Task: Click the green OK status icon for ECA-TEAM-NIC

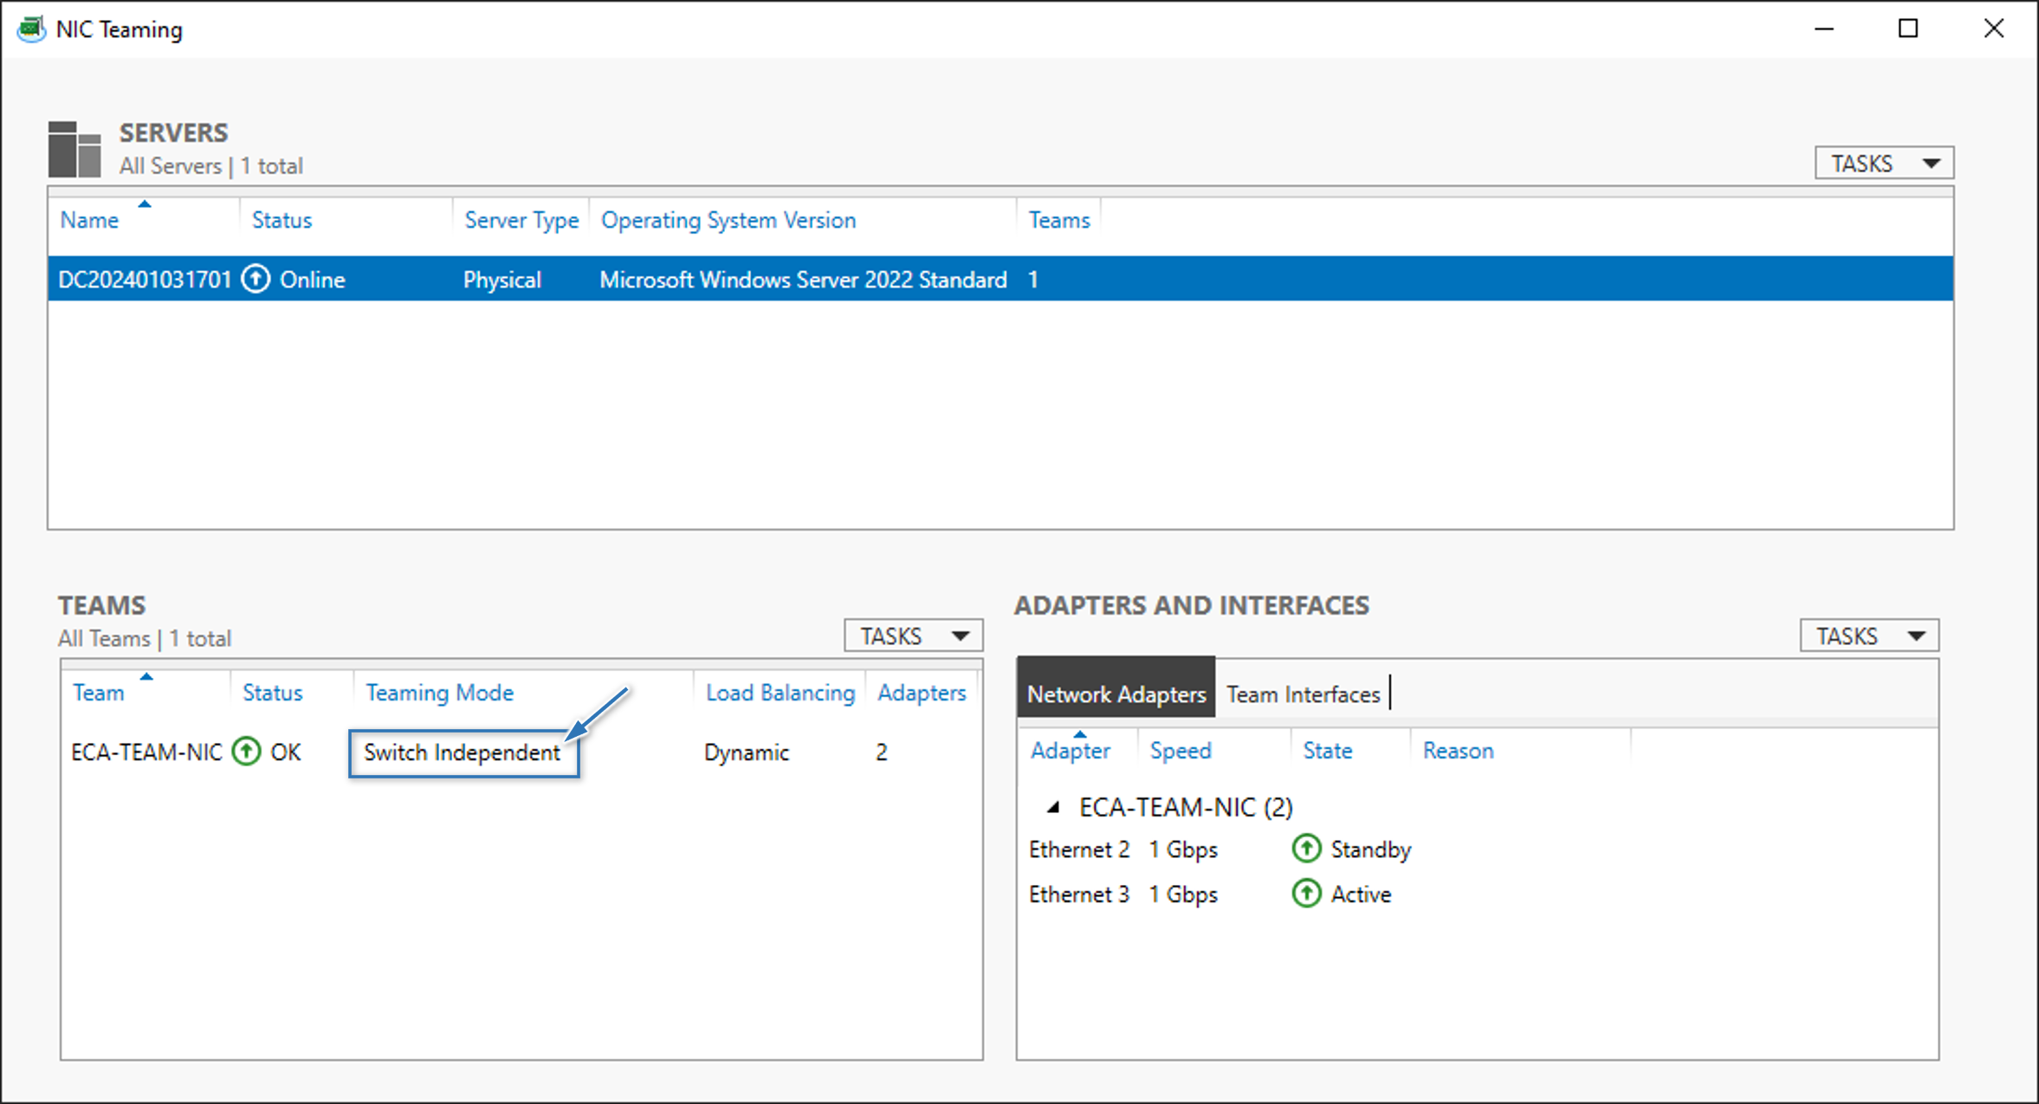Action: click(247, 752)
